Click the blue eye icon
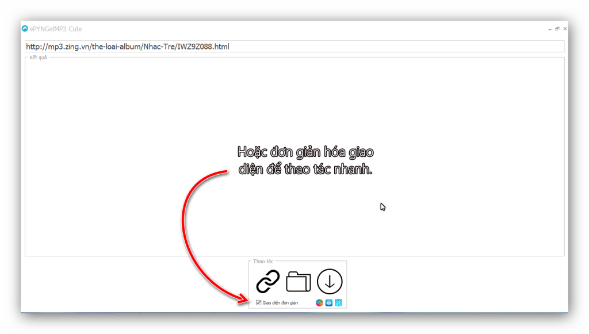 [329, 303]
